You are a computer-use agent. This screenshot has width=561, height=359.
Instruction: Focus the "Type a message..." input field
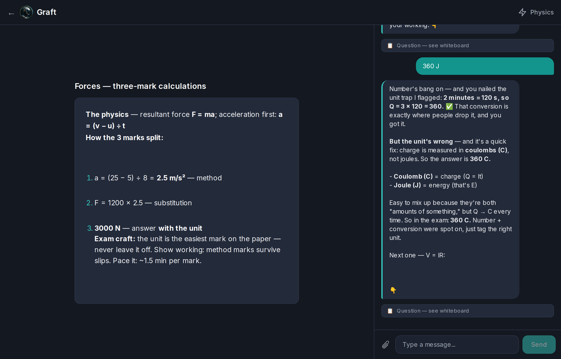[x=457, y=345]
